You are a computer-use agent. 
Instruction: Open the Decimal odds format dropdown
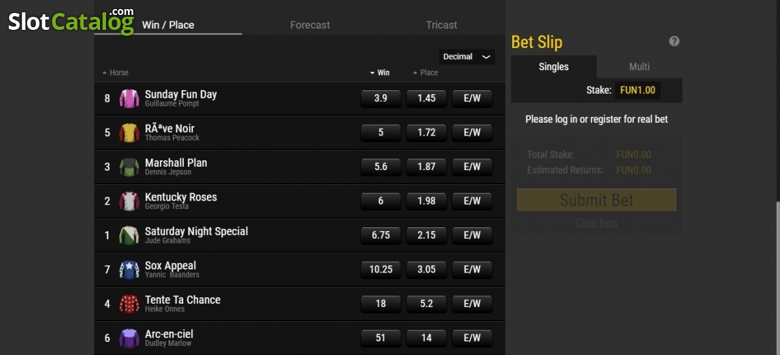click(x=467, y=57)
